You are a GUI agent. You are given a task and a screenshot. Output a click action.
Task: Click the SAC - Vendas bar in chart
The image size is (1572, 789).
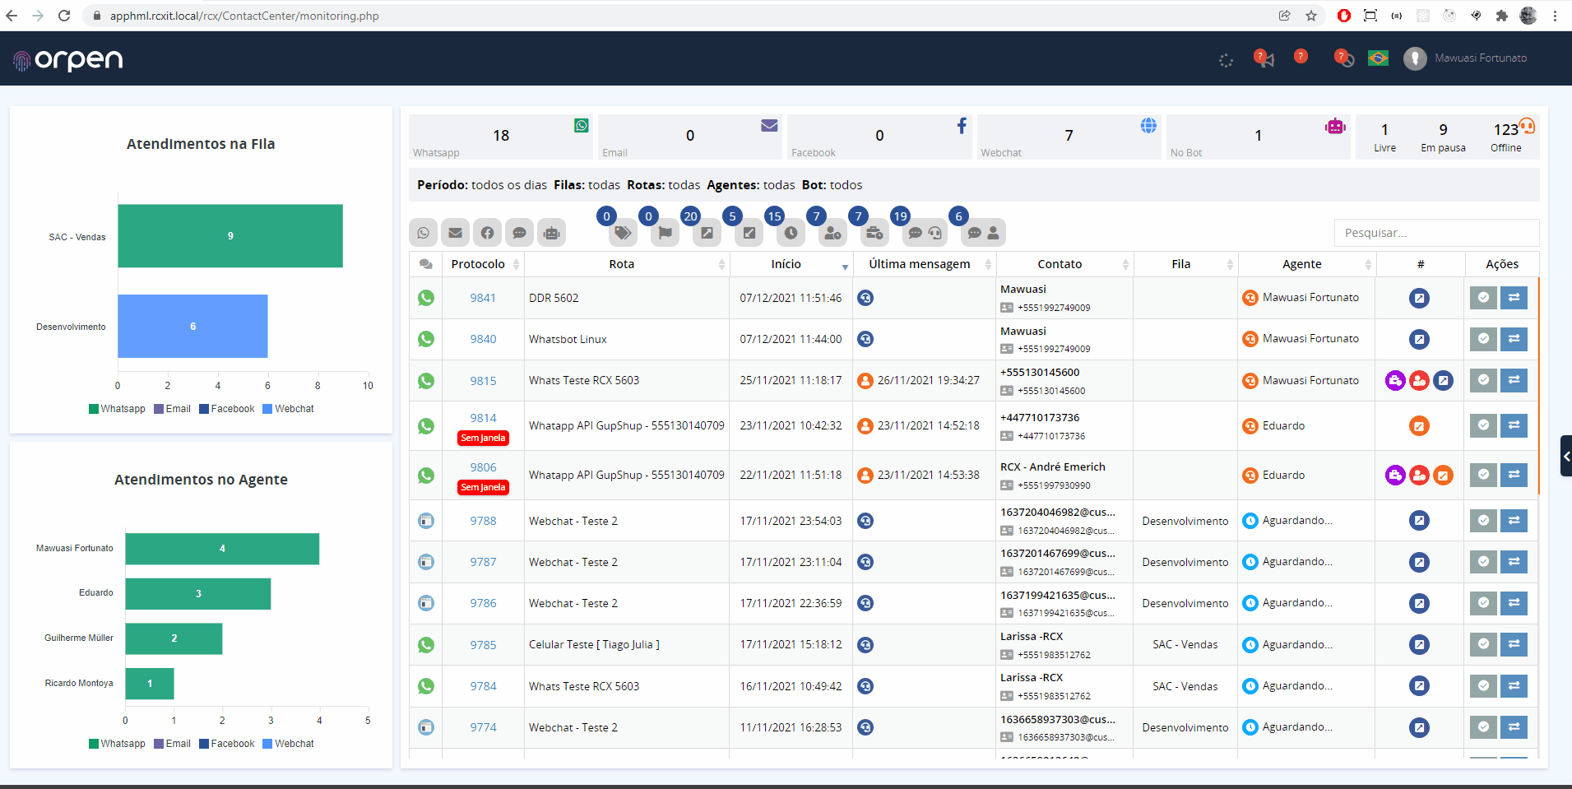pos(230,236)
